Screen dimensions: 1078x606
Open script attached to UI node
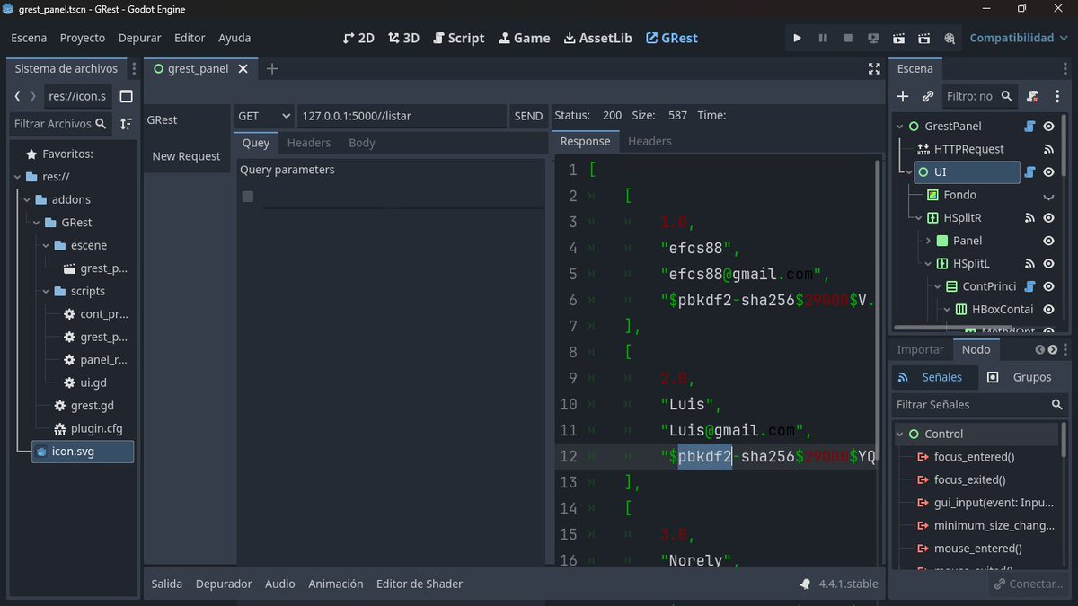[x=1030, y=171]
